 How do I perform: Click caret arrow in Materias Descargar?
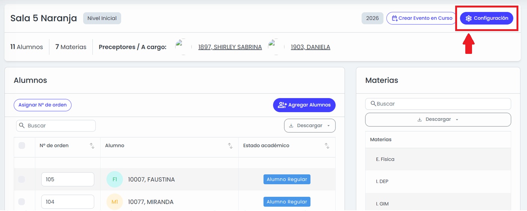tap(457, 120)
